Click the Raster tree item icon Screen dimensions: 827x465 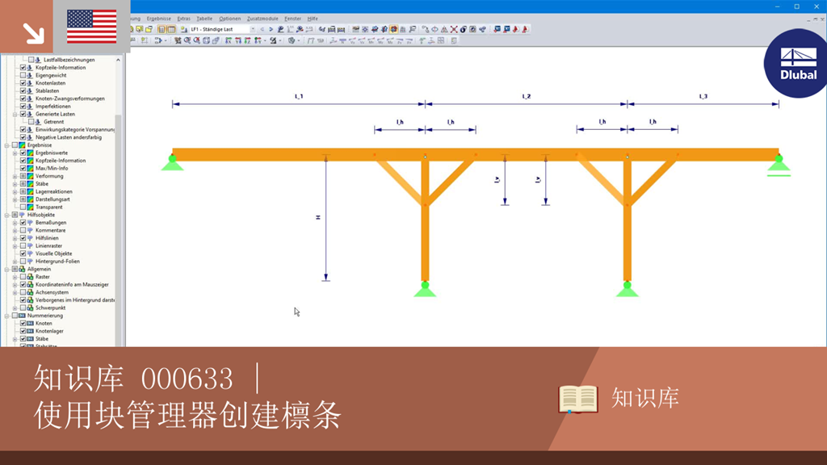click(x=31, y=277)
